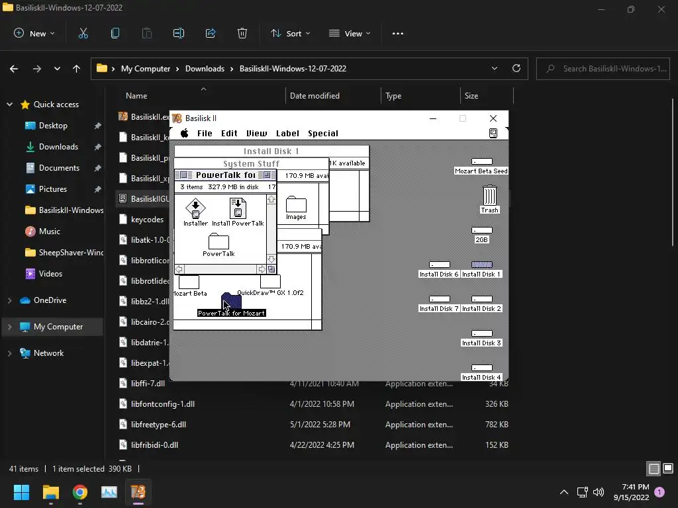The height and width of the screenshot is (508, 678).
Task: Open the Label menu in Mac Finder
Action: pyautogui.click(x=287, y=133)
